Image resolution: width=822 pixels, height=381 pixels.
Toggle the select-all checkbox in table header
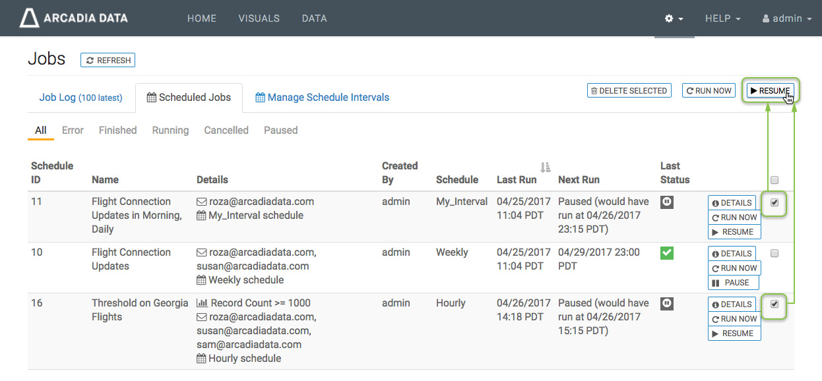775,180
